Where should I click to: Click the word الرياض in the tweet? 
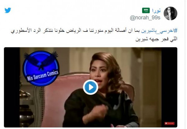pyautogui.click(x=71, y=31)
